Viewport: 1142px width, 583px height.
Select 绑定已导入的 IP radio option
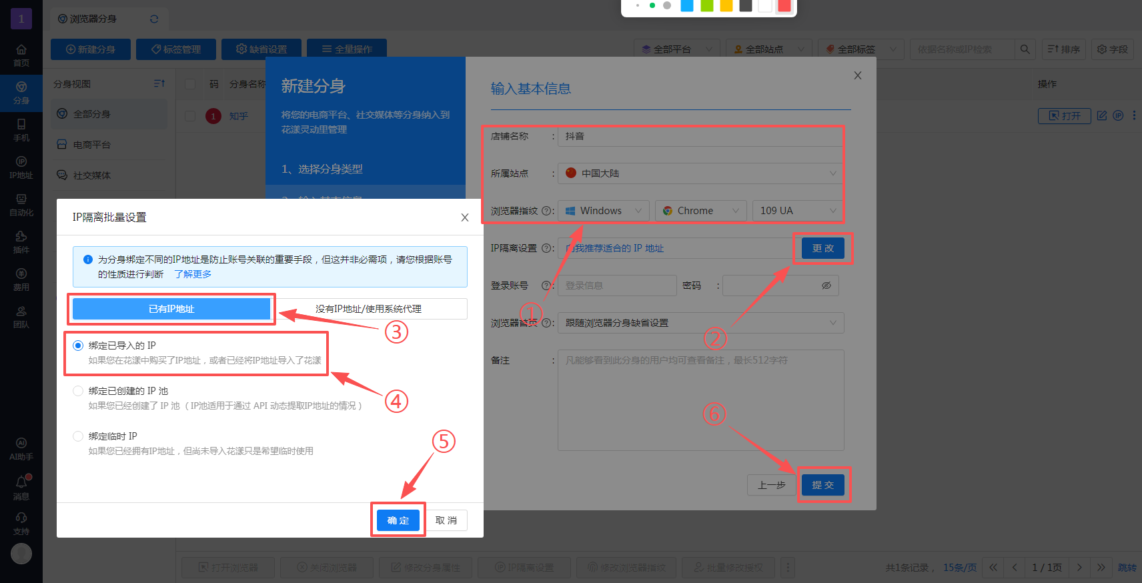tap(78, 346)
